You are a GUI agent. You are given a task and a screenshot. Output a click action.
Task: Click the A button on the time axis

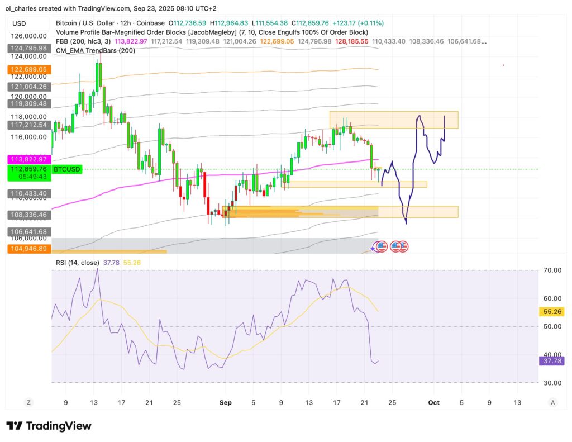552,402
